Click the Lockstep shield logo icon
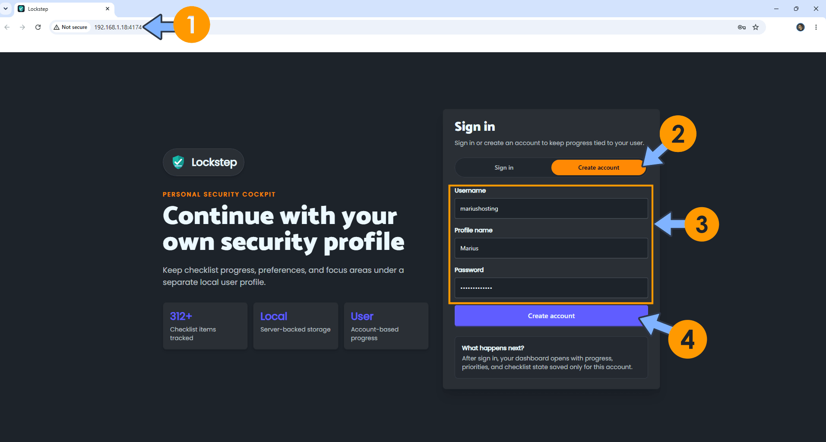 [178, 162]
